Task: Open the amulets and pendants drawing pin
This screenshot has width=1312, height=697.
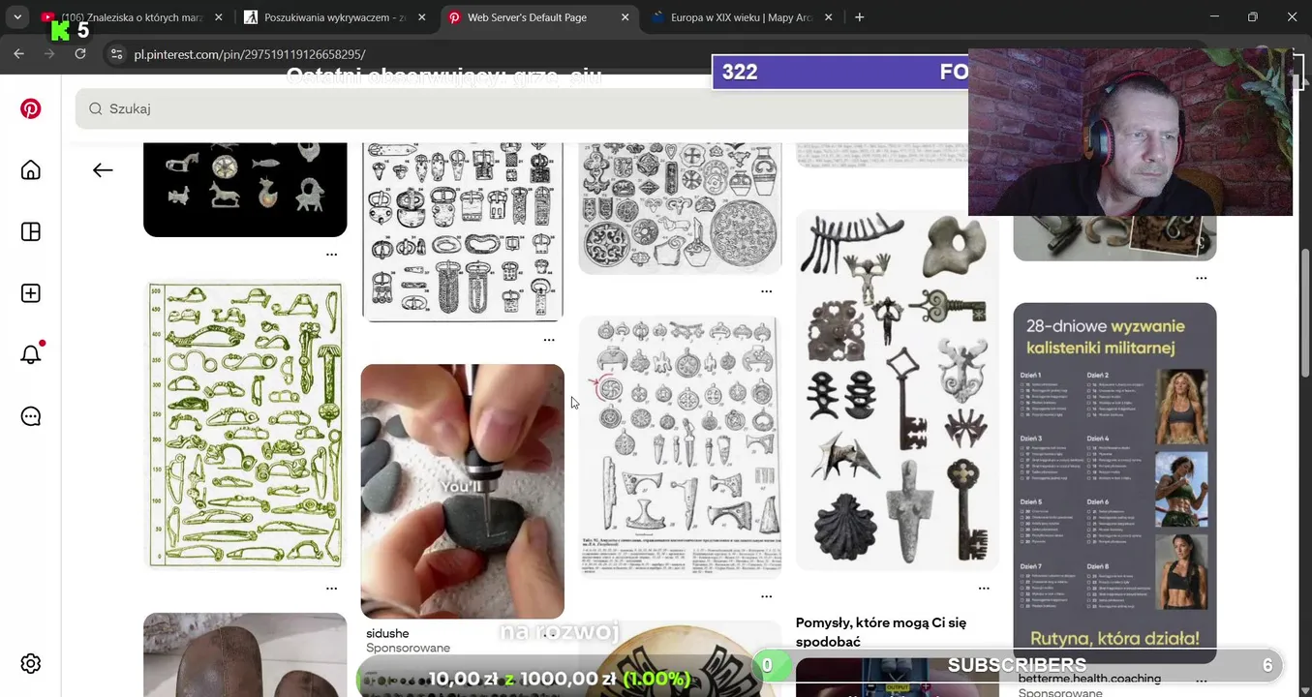Action: (x=680, y=447)
